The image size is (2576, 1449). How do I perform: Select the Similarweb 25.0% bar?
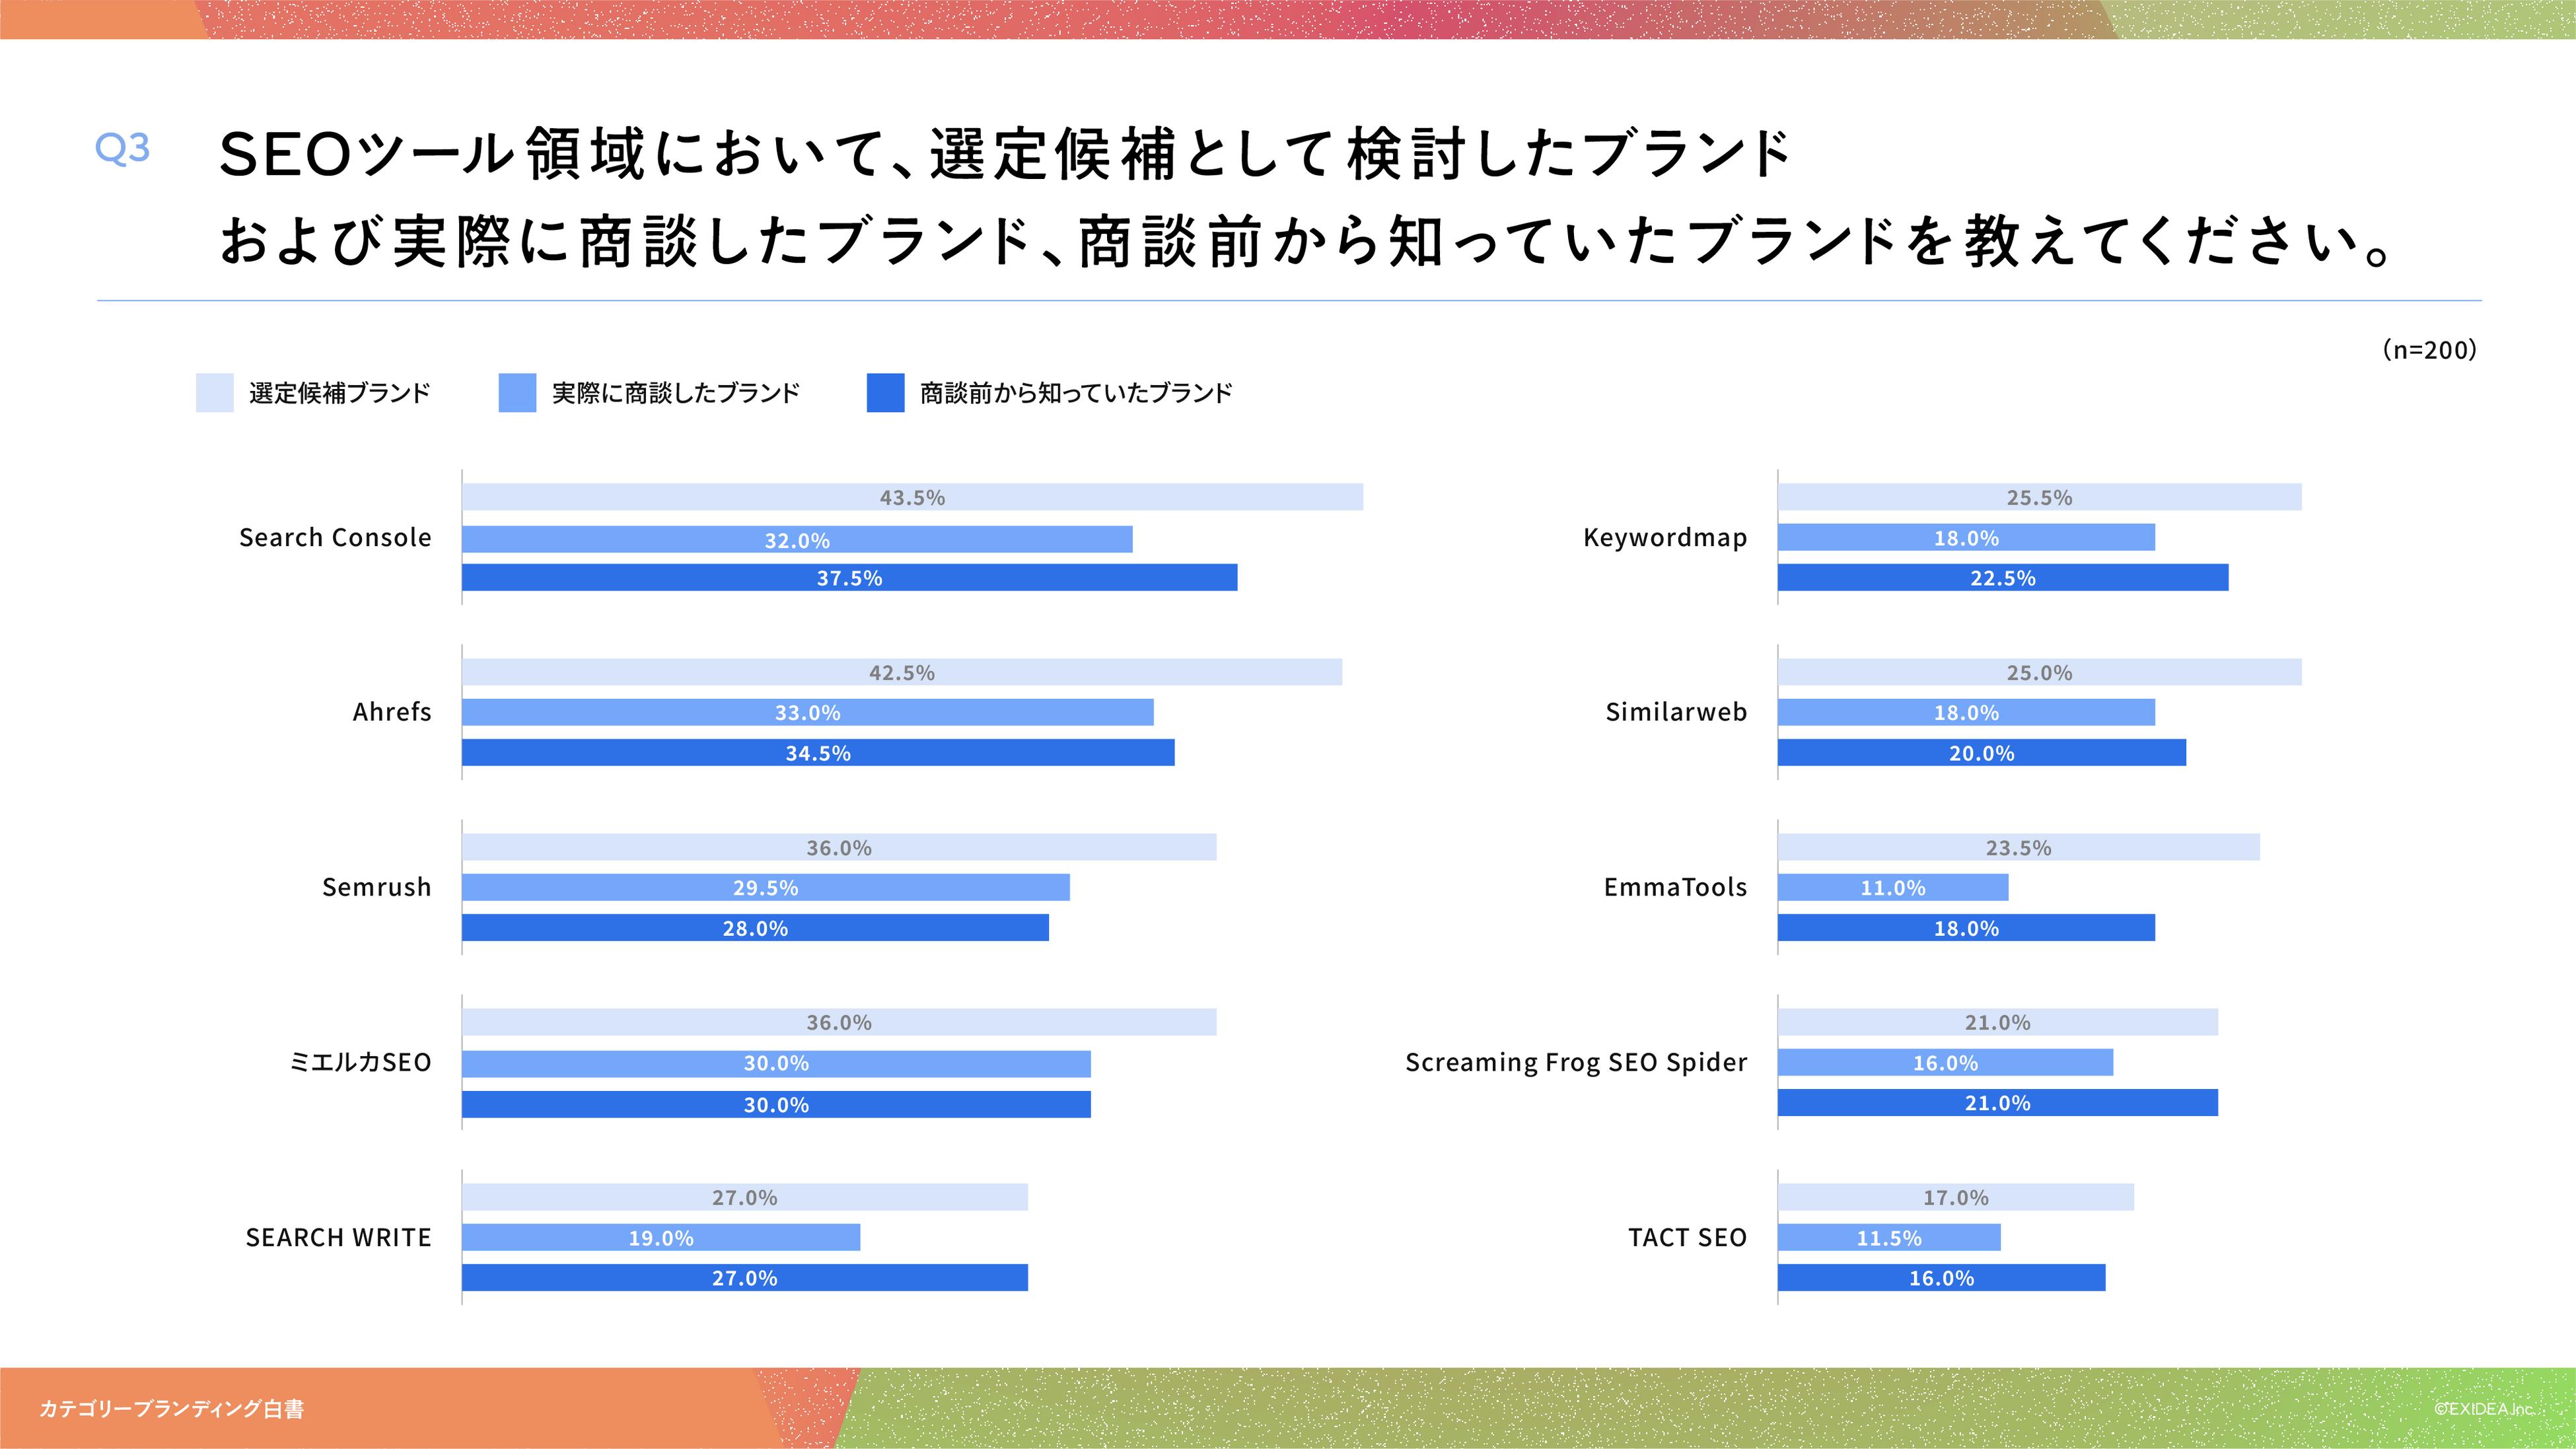pos(2039,672)
